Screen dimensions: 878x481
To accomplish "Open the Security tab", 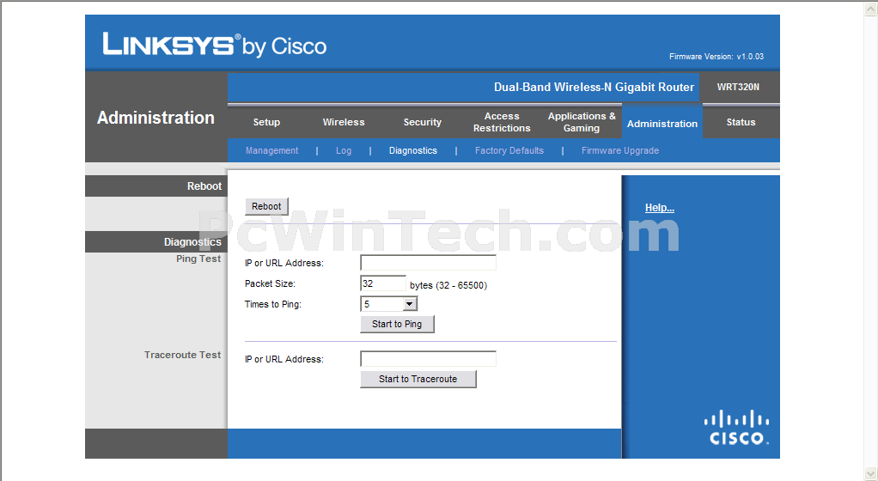I will click(422, 122).
